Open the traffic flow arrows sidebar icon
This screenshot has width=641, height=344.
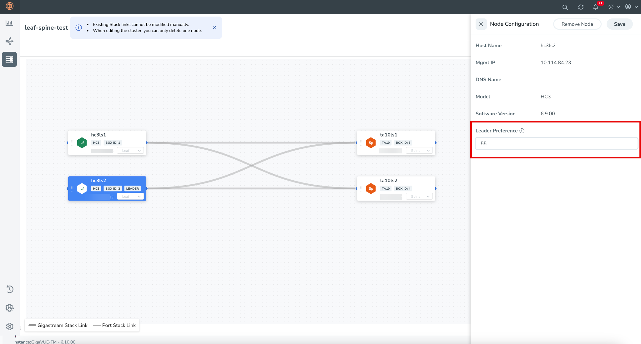coord(9,41)
